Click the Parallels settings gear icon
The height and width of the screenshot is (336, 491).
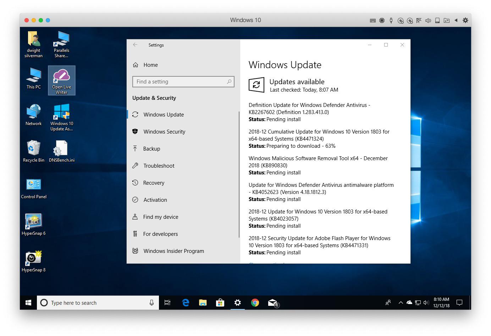coord(465,20)
